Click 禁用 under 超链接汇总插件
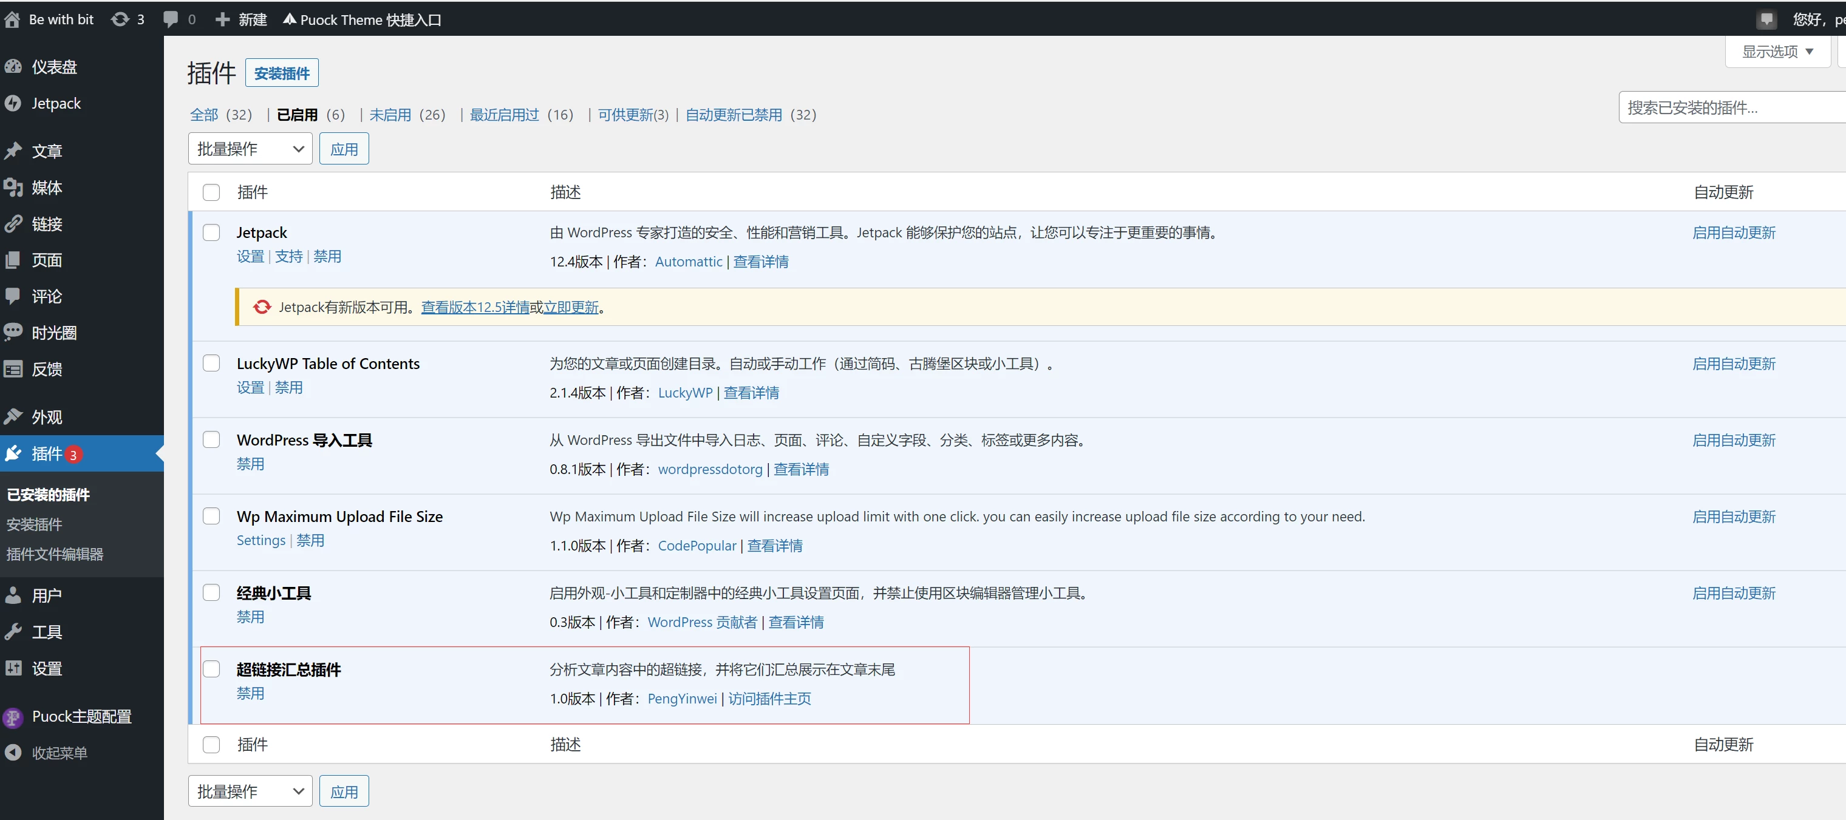The image size is (1846, 820). 250,693
